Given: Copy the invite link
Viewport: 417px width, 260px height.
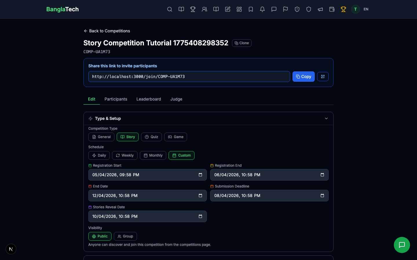Looking at the screenshot, I should [303, 77].
